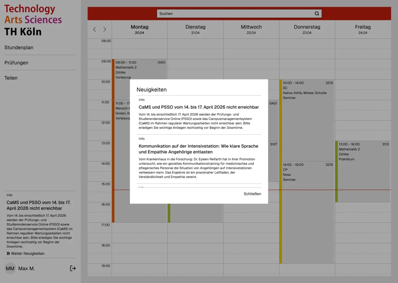The width and height of the screenshot is (398, 283).
Task: Click into the Suchen search field
Action: click(235, 14)
